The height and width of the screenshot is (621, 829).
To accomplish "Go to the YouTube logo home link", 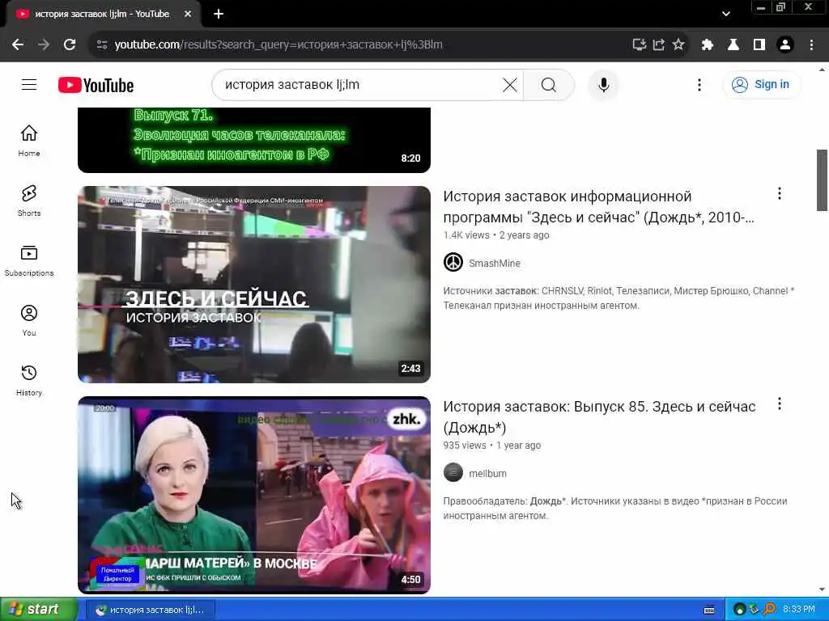I will coord(96,85).
